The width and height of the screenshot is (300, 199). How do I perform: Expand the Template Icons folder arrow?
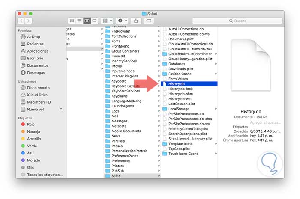click(x=216, y=144)
